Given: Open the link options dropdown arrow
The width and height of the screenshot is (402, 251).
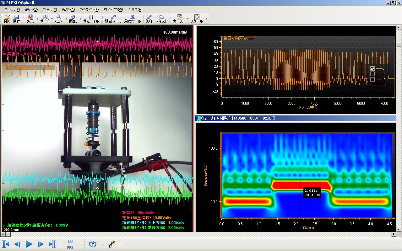Looking at the screenshot, I should point(121,244).
